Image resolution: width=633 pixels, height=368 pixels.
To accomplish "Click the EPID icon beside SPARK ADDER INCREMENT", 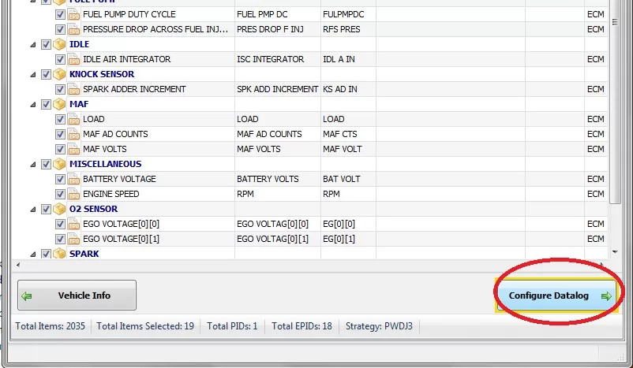I will tap(73, 89).
